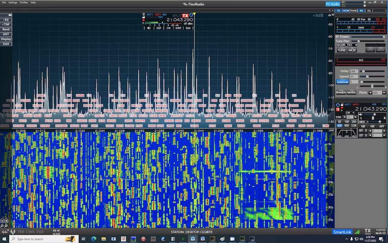Switch to the P/CW panel tab
Viewport: 388px width, 243px height.
point(346,11)
